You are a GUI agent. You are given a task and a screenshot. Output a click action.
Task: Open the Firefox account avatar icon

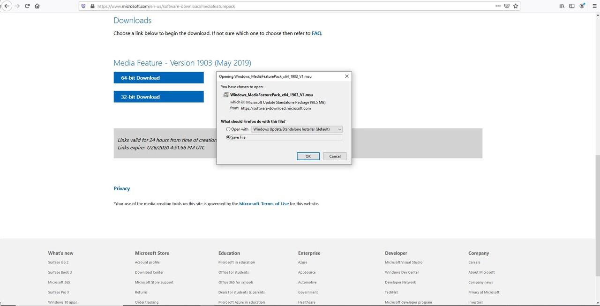coord(583,6)
